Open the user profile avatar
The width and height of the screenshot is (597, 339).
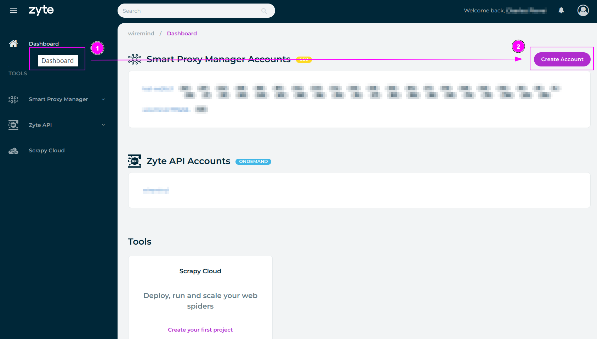583,11
